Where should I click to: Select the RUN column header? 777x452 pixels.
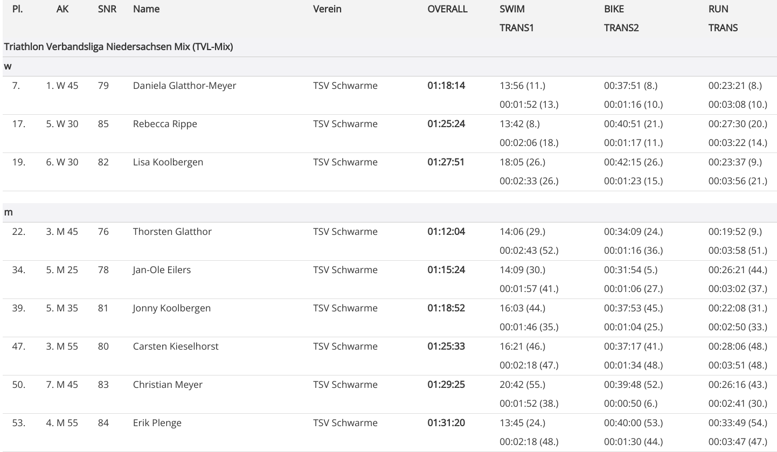pos(718,9)
